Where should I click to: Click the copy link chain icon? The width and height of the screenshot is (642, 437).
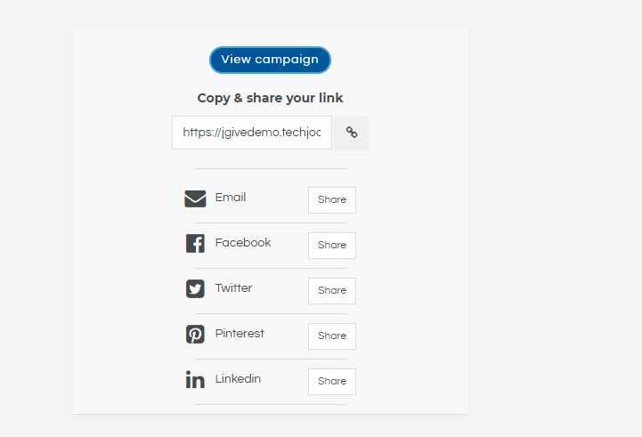pyautogui.click(x=352, y=133)
